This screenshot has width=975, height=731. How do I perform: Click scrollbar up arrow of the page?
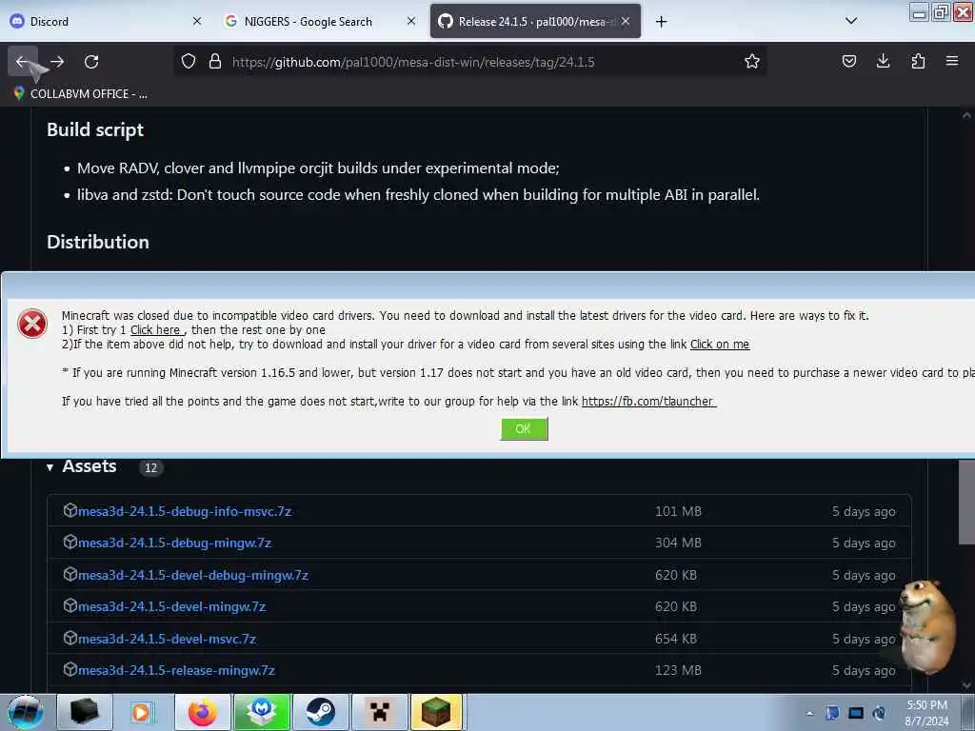click(966, 115)
